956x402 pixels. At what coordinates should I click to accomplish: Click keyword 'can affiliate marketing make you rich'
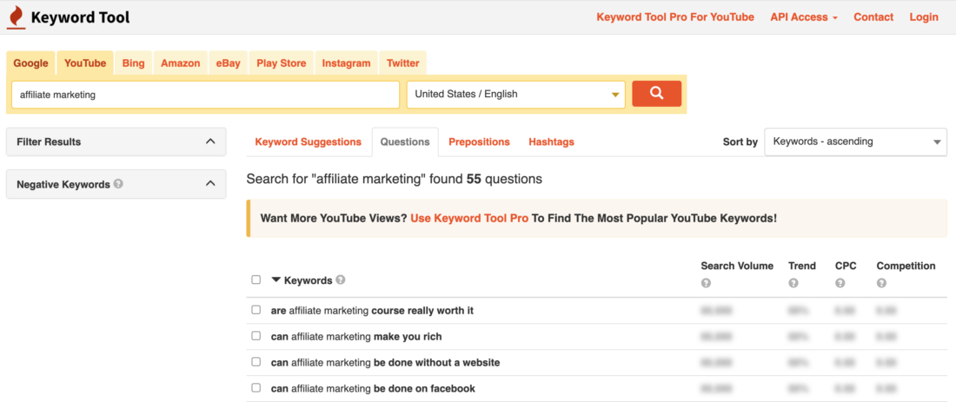coord(356,336)
